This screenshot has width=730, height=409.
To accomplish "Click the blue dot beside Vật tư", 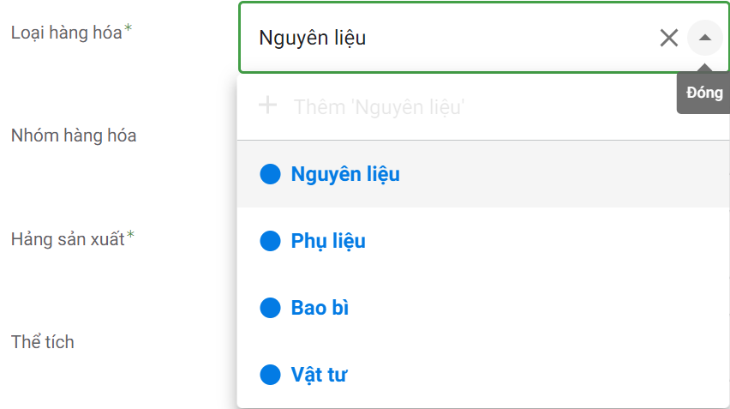I will (x=270, y=375).
